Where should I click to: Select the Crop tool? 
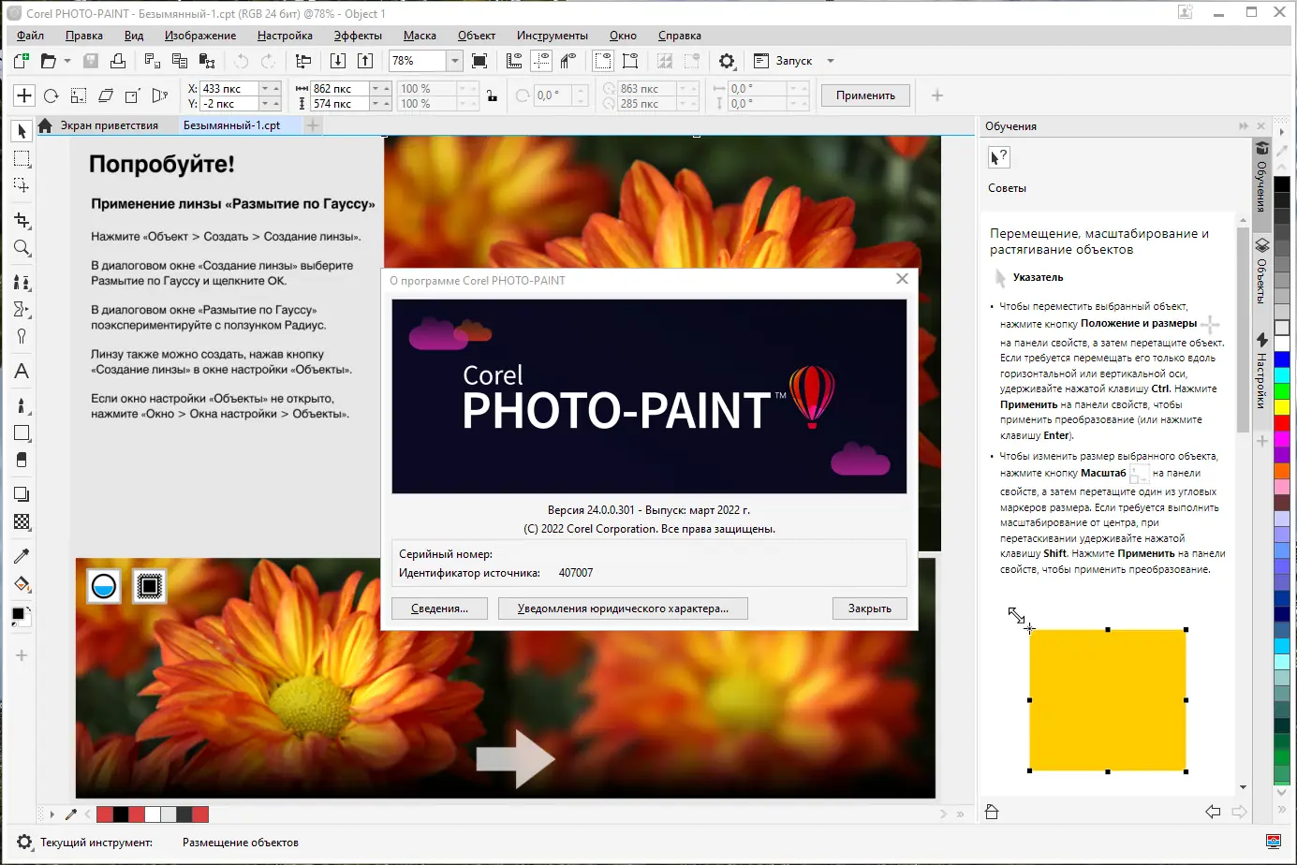(x=21, y=220)
